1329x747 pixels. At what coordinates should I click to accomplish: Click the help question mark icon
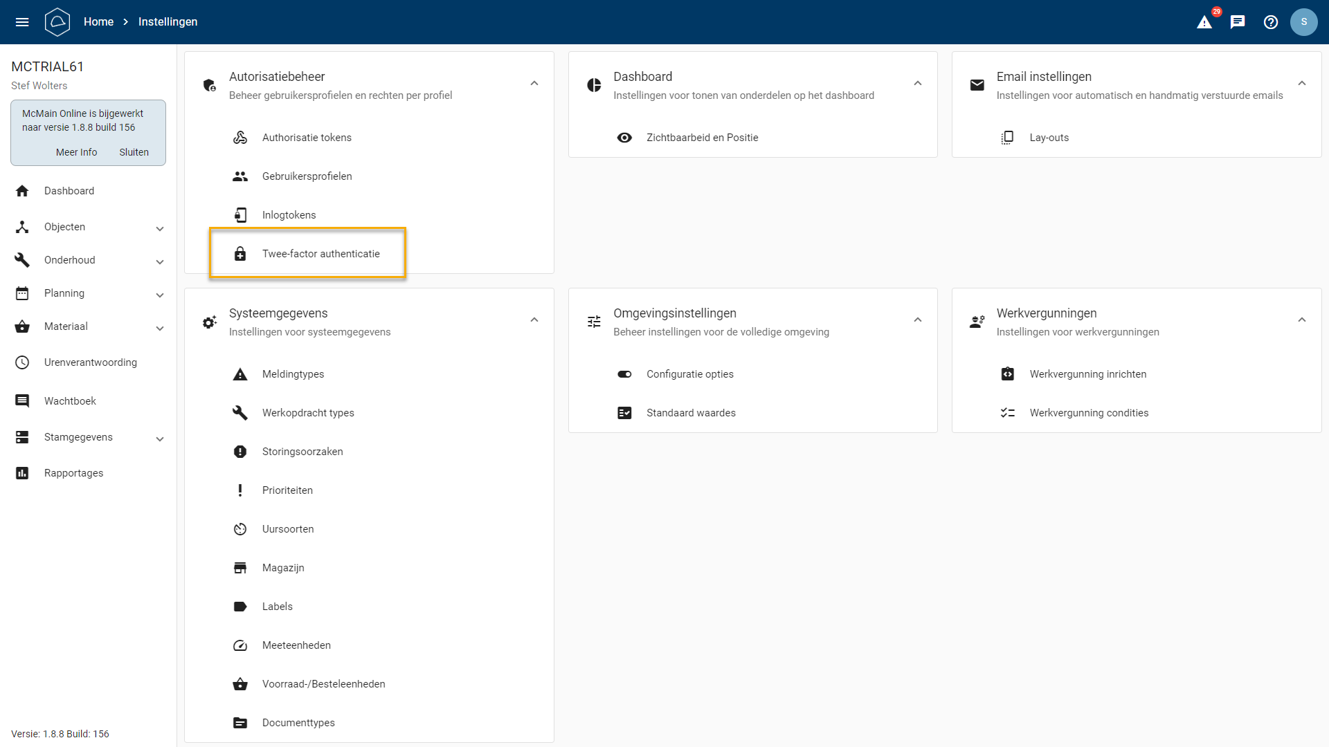click(x=1271, y=22)
